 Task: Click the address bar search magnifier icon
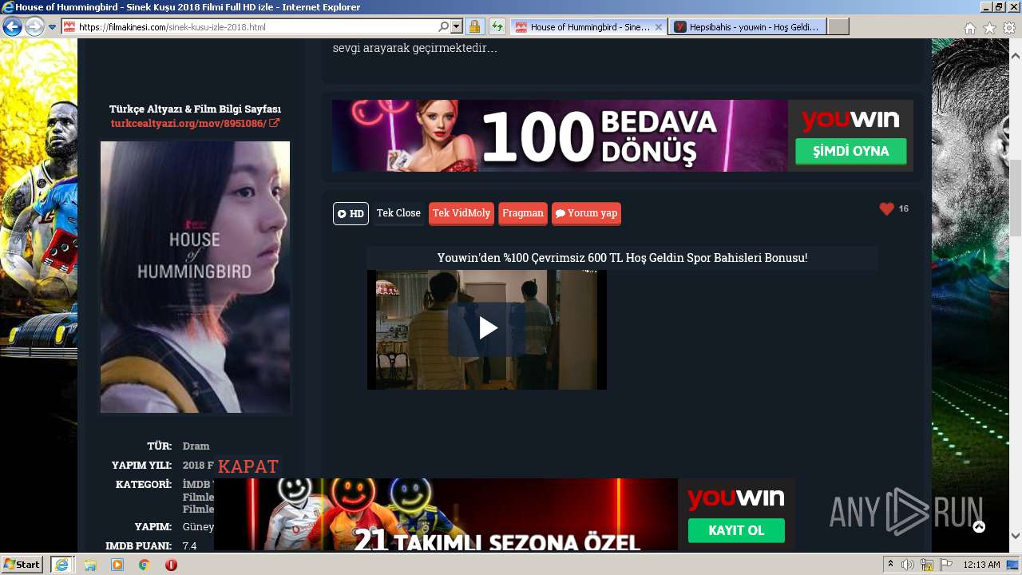444,27
